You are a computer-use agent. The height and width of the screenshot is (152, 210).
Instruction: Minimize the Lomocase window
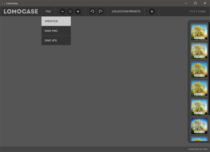coord(186,3)
